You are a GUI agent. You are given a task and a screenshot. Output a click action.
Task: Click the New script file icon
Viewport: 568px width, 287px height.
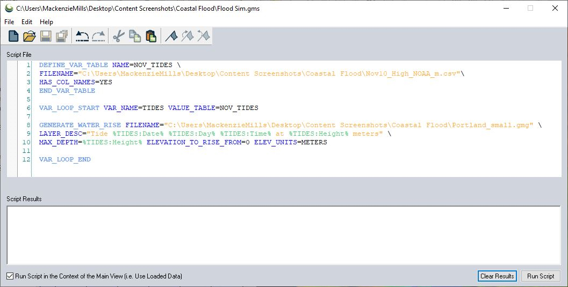tap(13, 36)
